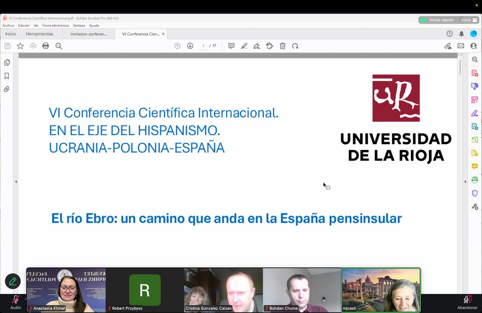Expand the left navigation pane arrow
The width and height of the screenshot is (482, 313).
pos(16,182)
